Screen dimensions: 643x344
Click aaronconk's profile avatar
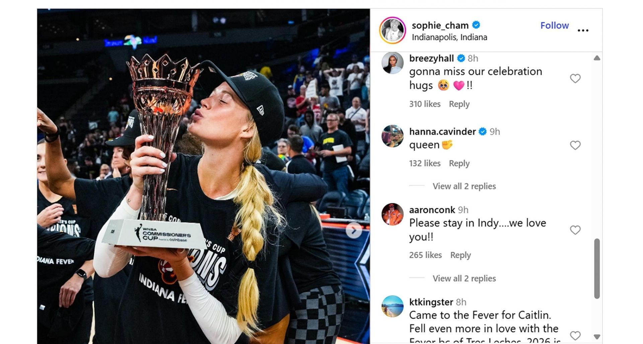click(x=392, y=214)
